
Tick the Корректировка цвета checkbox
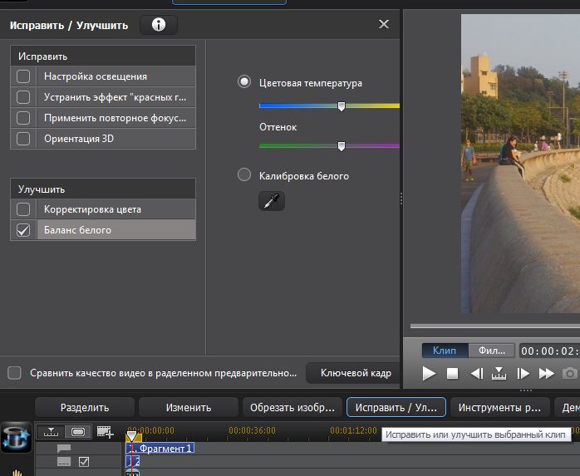[23, 209]
